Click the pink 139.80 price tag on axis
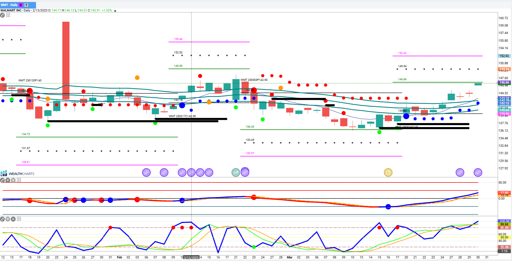The height and width of the screenshot is (261, 512). [x=504, y=114]
